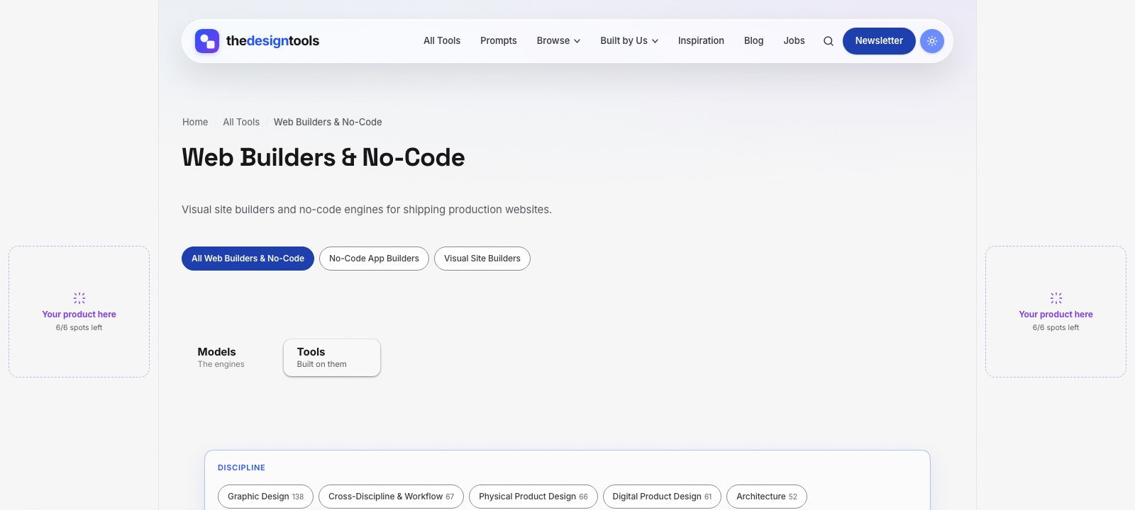The height and width of the screenshot is (510, 1135).
Task: Open the Inspiration nav item
Action: click(x=701, y=41)
